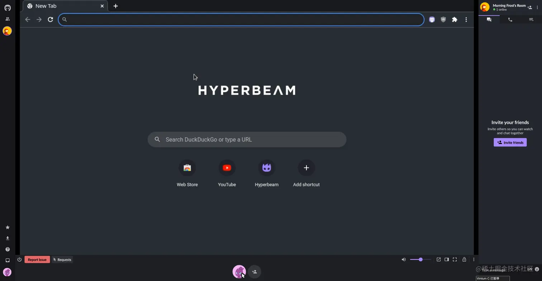Toggle the control lock icon

[x=464, y=260]
